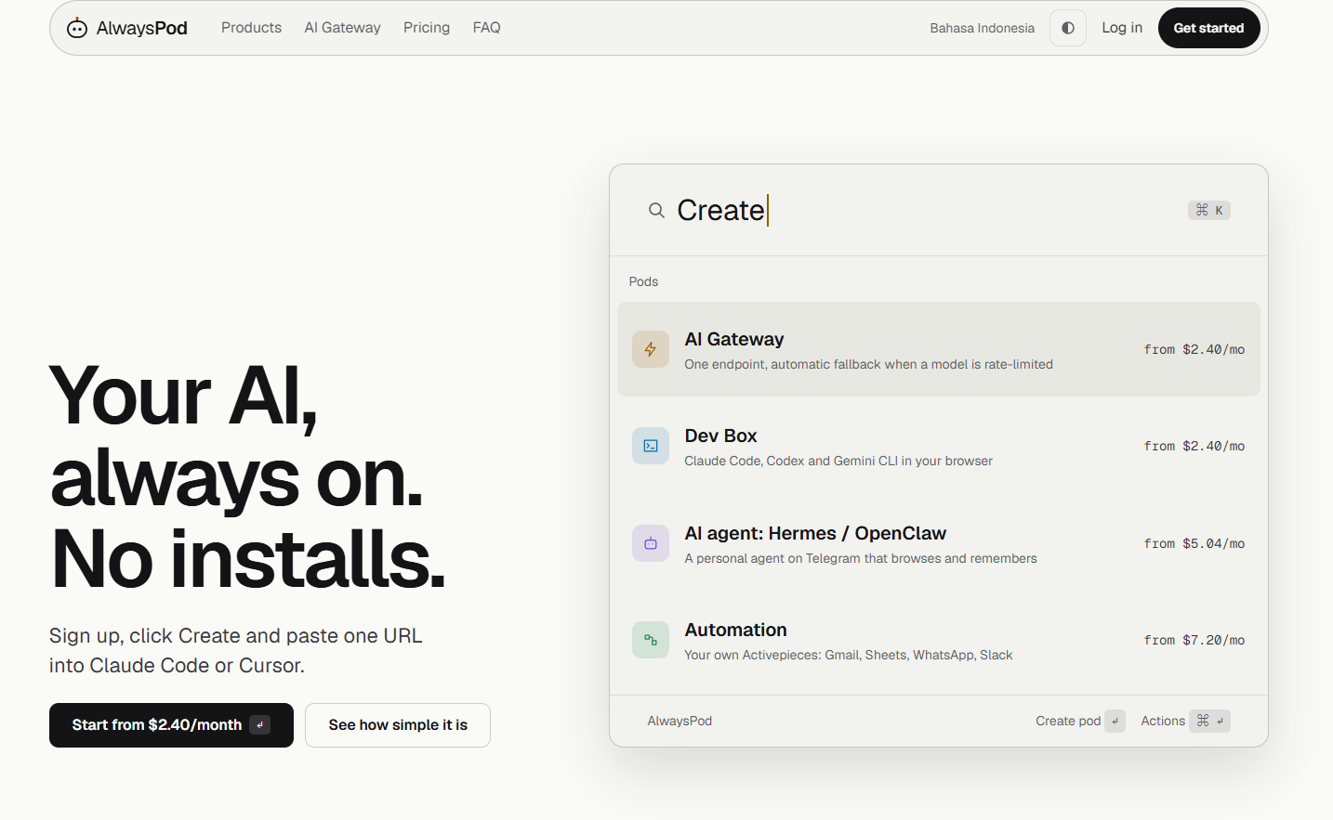The height and width of the screenshot is (820, 1333).
Task: Click the ⌘ enter badge beside Actions
Action: point(1210,721)
